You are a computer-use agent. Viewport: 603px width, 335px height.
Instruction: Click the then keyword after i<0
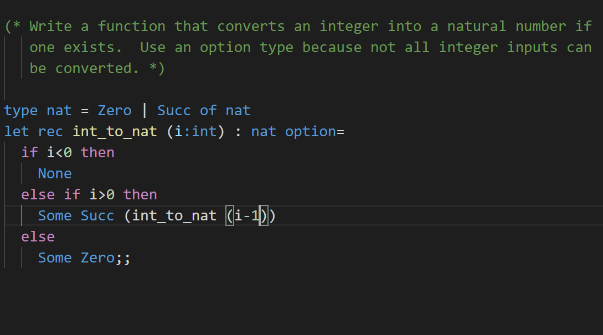(97, 152)
